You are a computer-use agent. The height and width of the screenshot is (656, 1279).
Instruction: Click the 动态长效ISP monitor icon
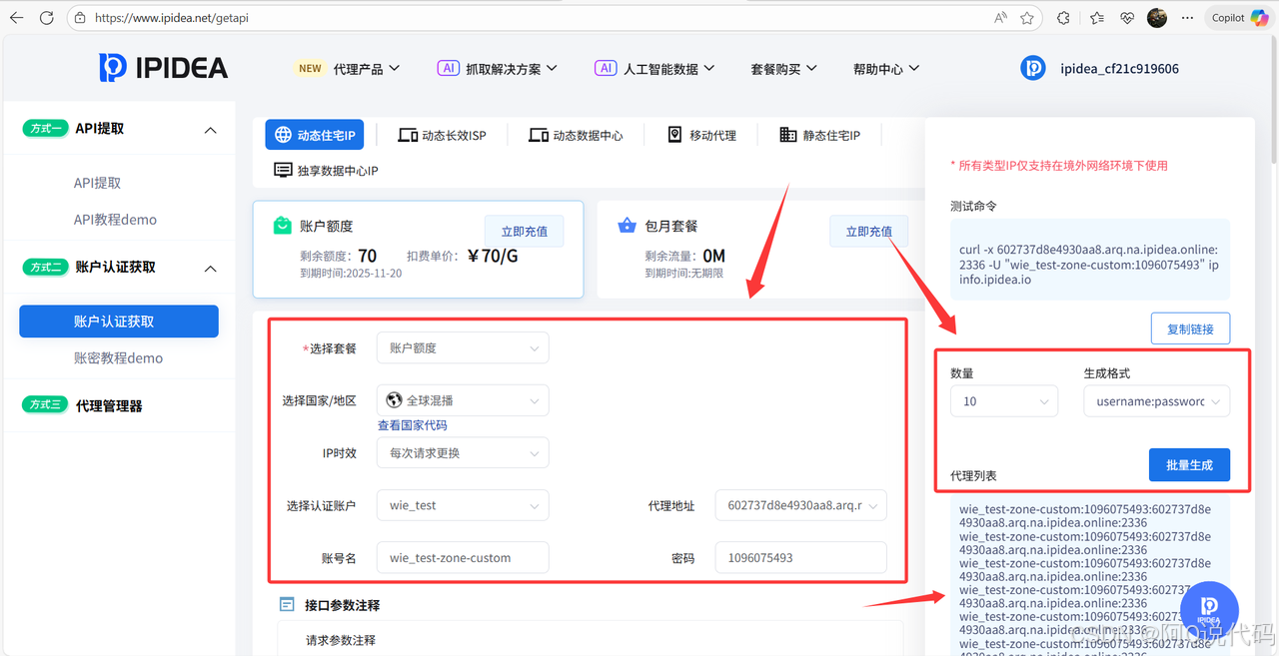(408, 135)
